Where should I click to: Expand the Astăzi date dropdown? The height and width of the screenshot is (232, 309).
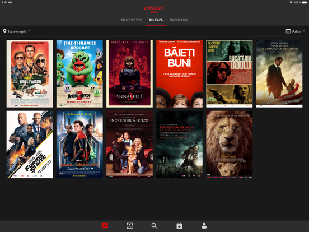coord(296,31)
